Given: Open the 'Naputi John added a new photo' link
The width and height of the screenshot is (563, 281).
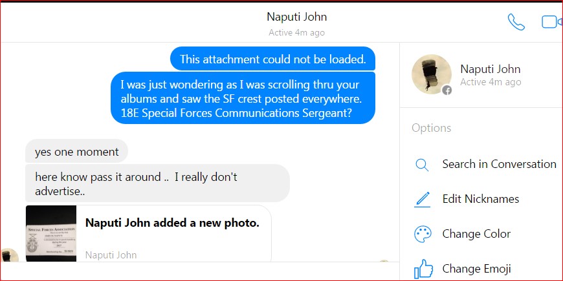Looking at the screenshot, I should coord(172,224).
